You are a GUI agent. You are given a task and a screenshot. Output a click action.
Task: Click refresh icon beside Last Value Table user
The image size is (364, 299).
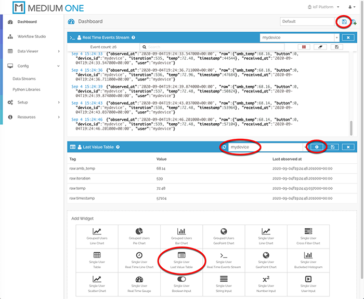224,147
